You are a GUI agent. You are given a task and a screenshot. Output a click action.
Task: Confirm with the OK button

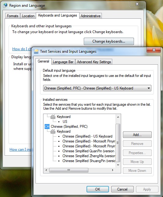[x=98, y=189]
